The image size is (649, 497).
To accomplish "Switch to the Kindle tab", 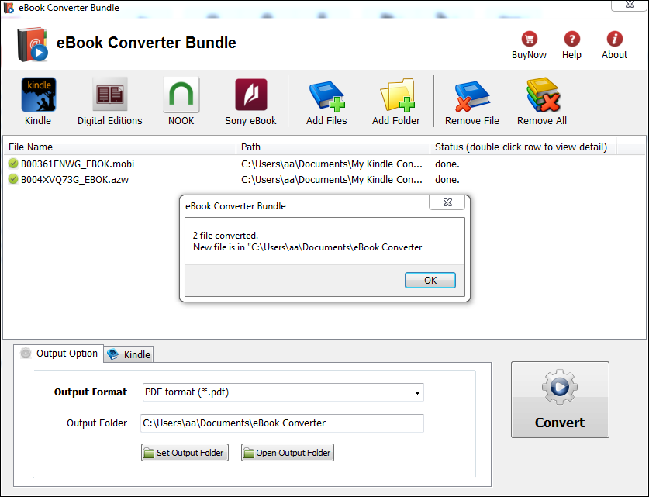I will pos(129,354).
